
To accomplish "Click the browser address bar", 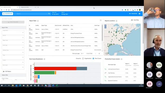I will tap(66, 10).
